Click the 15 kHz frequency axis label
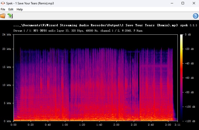Screen dimensions: 199x130 [7, 67]
